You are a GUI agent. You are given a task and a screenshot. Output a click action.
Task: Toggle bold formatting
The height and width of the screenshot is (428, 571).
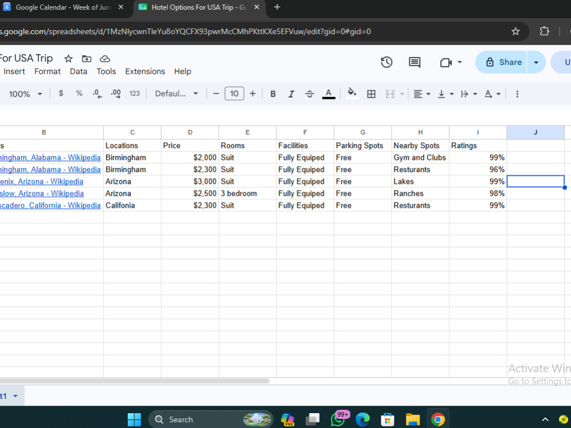click(273, 94)
